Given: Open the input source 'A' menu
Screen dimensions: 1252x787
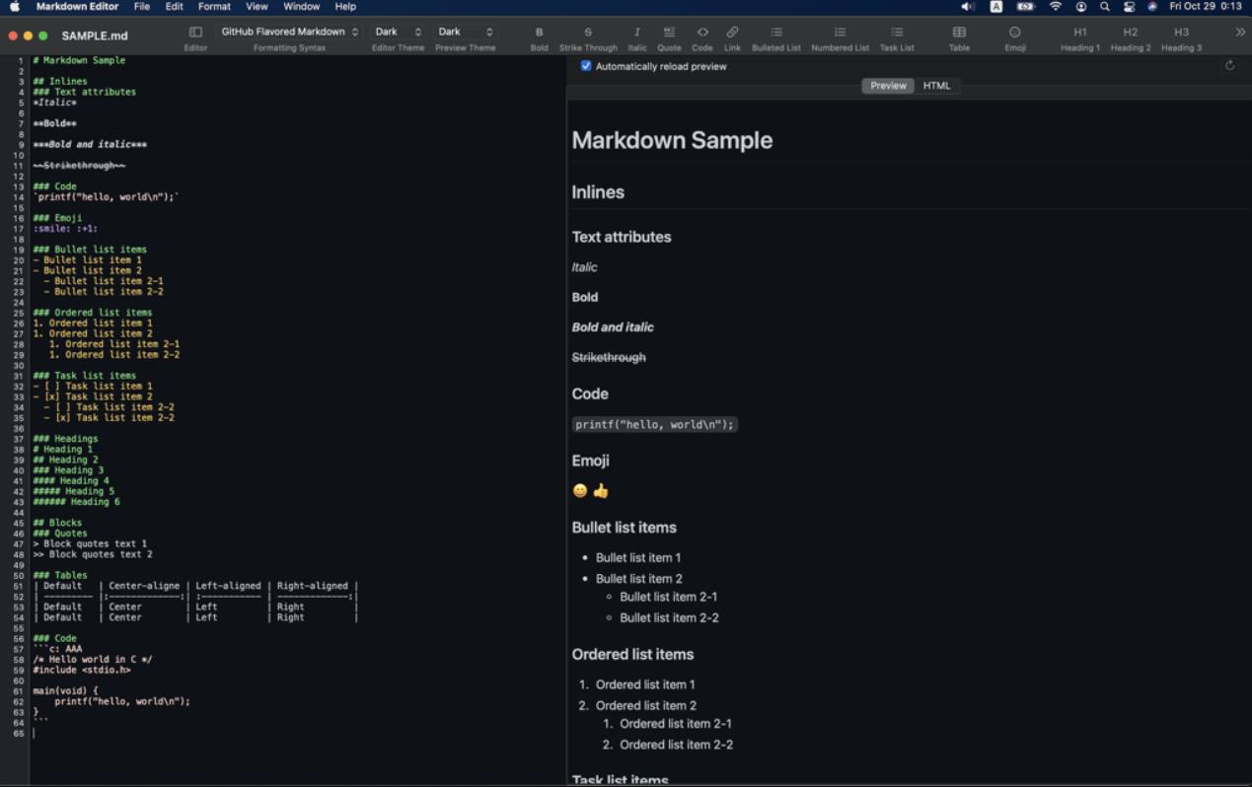Looking at the screenshot, I should tap(996, 6).
